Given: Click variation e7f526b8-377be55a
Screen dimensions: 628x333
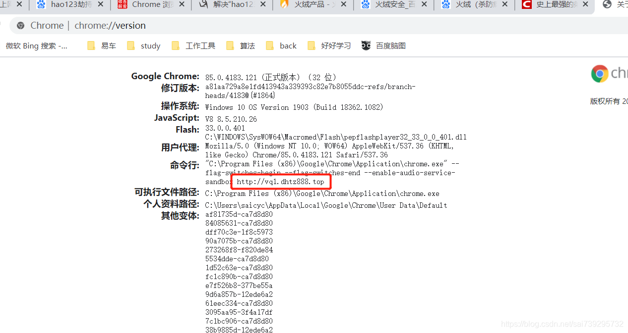Looking at the screenshot, I should [239, 285].
